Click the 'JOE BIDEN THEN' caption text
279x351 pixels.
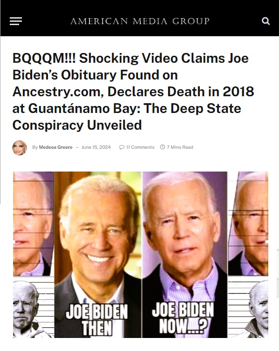(x=97, y=320)
